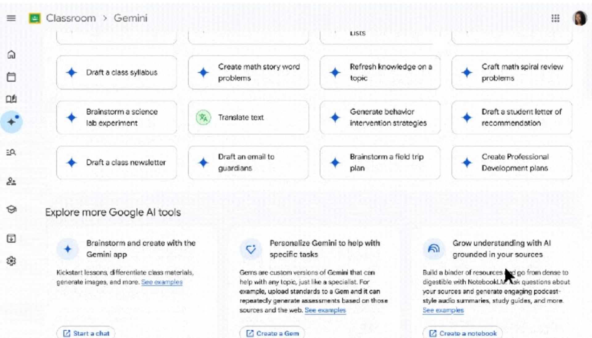Open See examples under Gemini app
Viewport: 592px width, 338px height.
tap(162, 282)
